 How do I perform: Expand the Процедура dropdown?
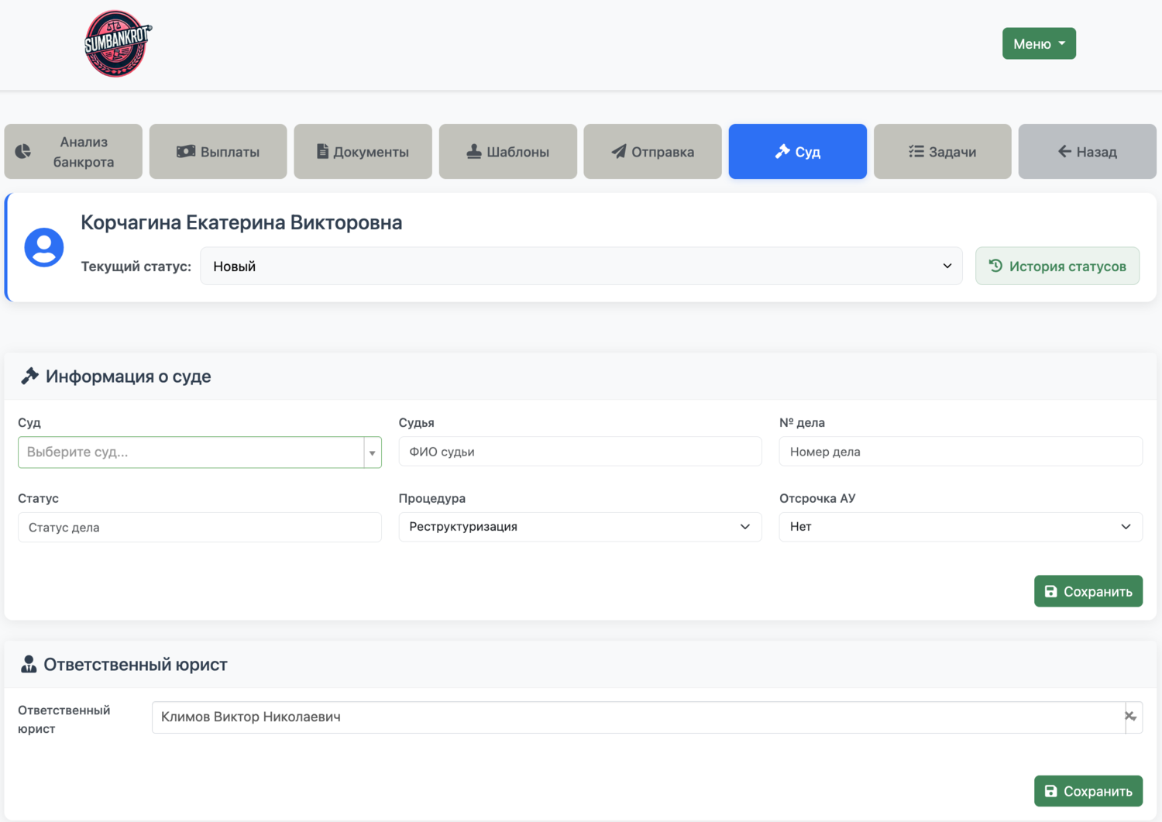[x=580, y=527]
